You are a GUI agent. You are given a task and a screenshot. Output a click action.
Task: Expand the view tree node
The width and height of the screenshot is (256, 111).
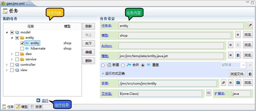[x=7, y=70]
